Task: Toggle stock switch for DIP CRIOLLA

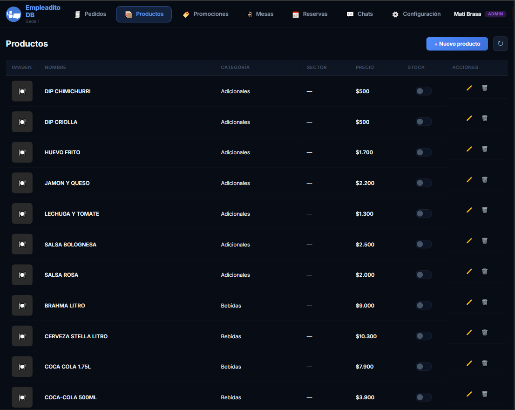Action: pos(423,122)
